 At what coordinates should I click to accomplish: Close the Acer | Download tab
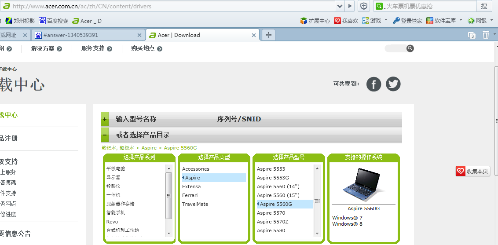254,35
